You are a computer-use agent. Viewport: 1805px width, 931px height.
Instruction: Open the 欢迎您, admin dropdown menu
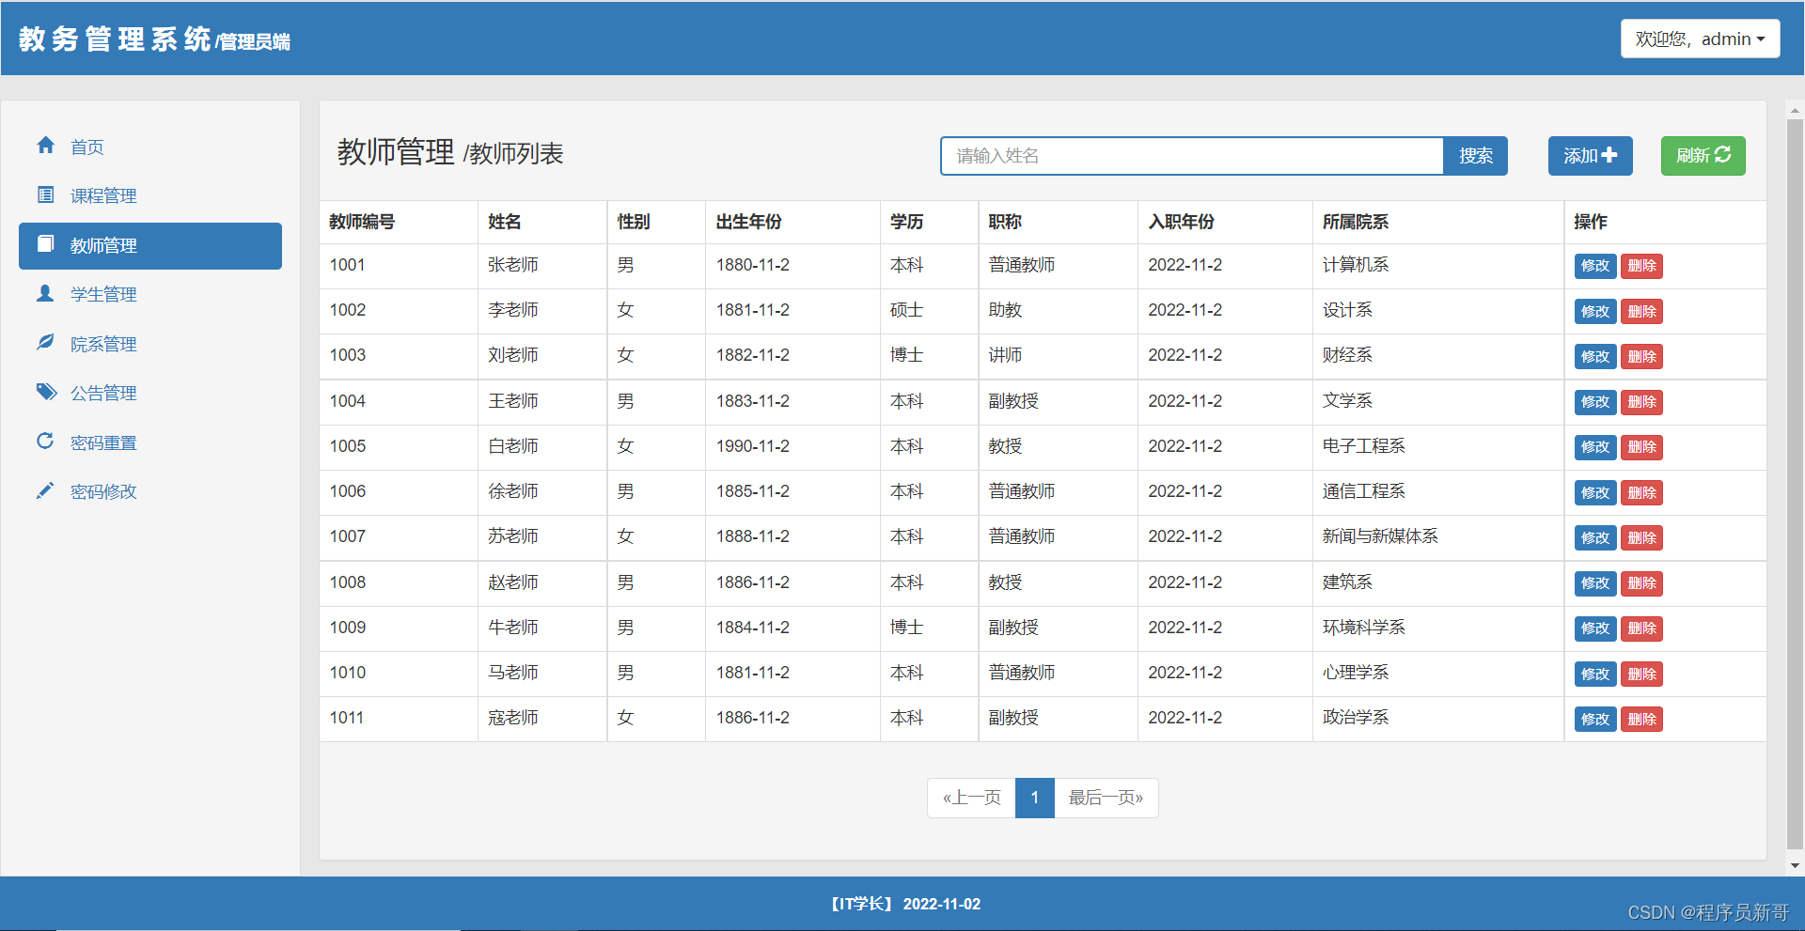(1700, 39)
